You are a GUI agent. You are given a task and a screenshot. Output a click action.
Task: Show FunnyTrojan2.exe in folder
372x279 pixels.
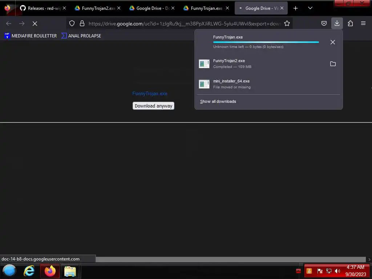point(333,64)
